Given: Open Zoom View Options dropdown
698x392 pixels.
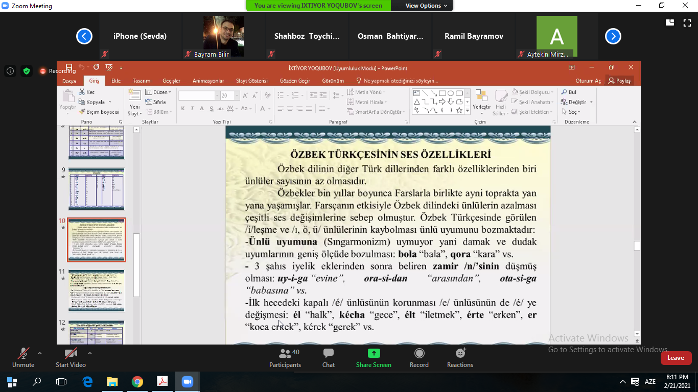Looking at the screenshot, I should coord(426,6).
